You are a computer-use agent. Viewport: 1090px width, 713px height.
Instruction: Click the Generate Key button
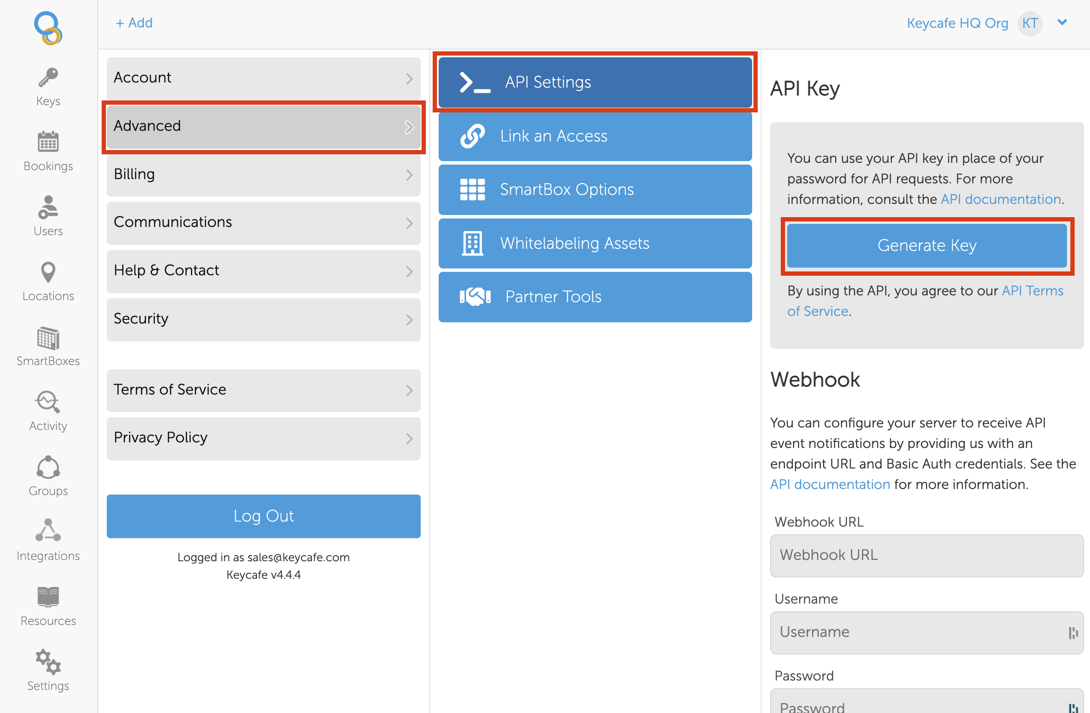[927, 246]
